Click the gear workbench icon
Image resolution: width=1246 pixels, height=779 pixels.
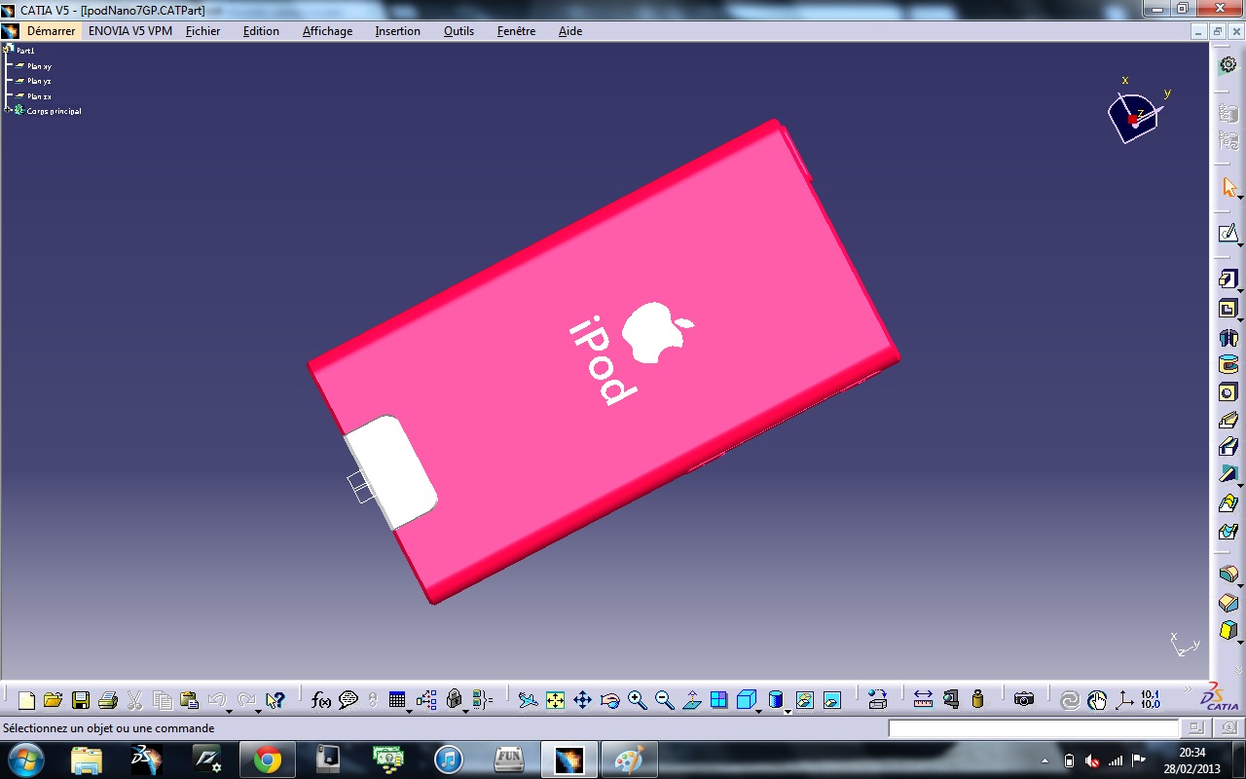[x=1228, y=64]
